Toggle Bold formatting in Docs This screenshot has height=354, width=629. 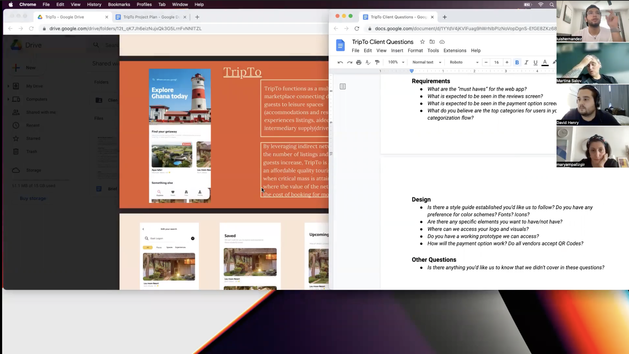[x=517, y=62]
